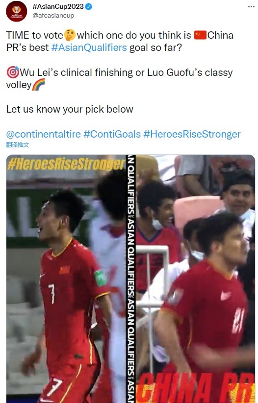
Task: Click the rainbow emoji after volley
Action: (38, 85)
